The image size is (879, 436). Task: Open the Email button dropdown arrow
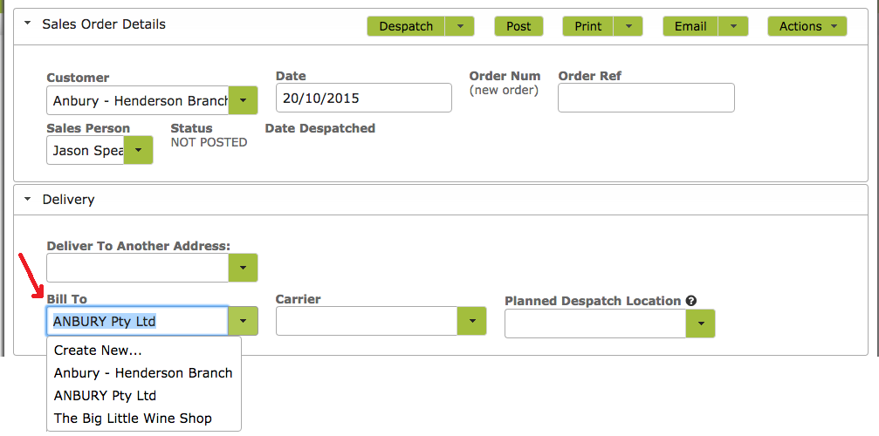click(733, 26)
